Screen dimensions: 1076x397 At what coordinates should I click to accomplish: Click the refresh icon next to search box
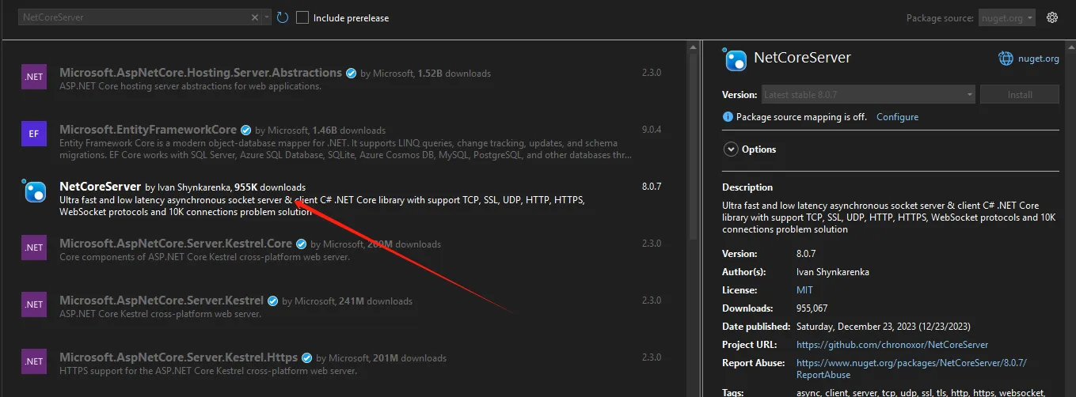(283, 17)
